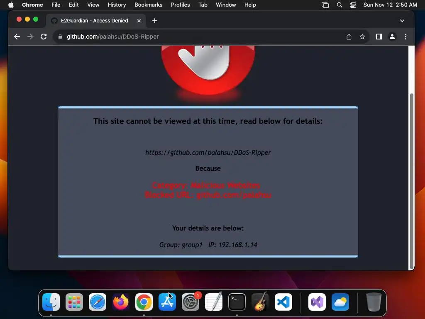Open the File menu
This screenshot has width=425, height=319.
56,5
